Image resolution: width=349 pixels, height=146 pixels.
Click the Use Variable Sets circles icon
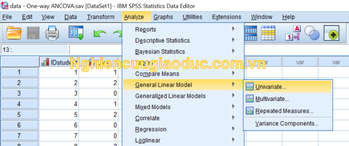pyautogui.click(x=312, y=33)
